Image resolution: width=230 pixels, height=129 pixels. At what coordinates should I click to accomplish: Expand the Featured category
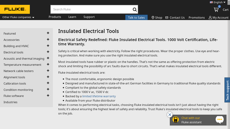point(48,33)
